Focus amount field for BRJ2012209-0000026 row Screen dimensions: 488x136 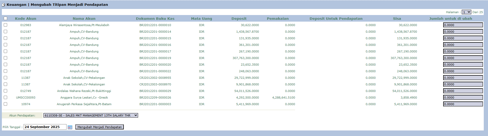[x=463, y=98]
